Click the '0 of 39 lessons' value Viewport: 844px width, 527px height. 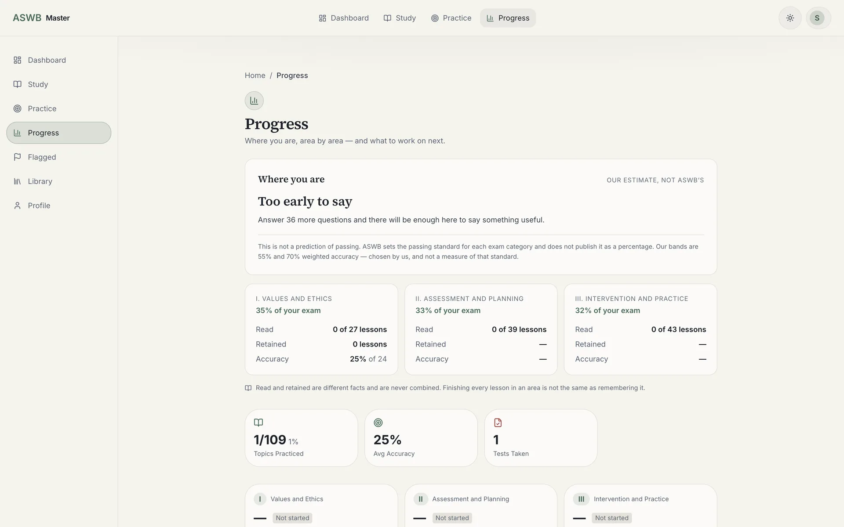point(519,329)
